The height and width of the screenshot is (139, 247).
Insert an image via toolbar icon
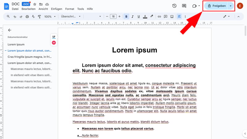tap(172, 16)
